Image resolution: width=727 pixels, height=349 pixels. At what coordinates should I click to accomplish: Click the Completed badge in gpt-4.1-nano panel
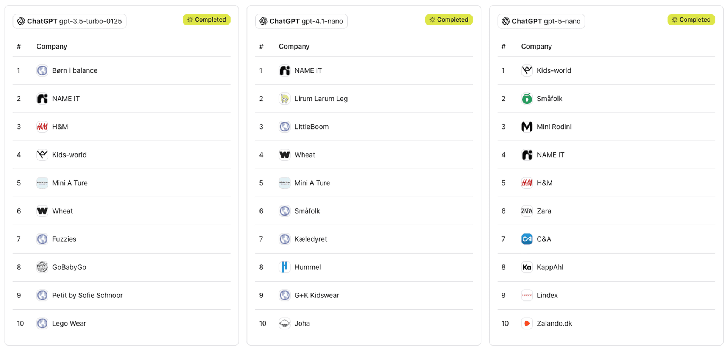(x=449, y=20)
